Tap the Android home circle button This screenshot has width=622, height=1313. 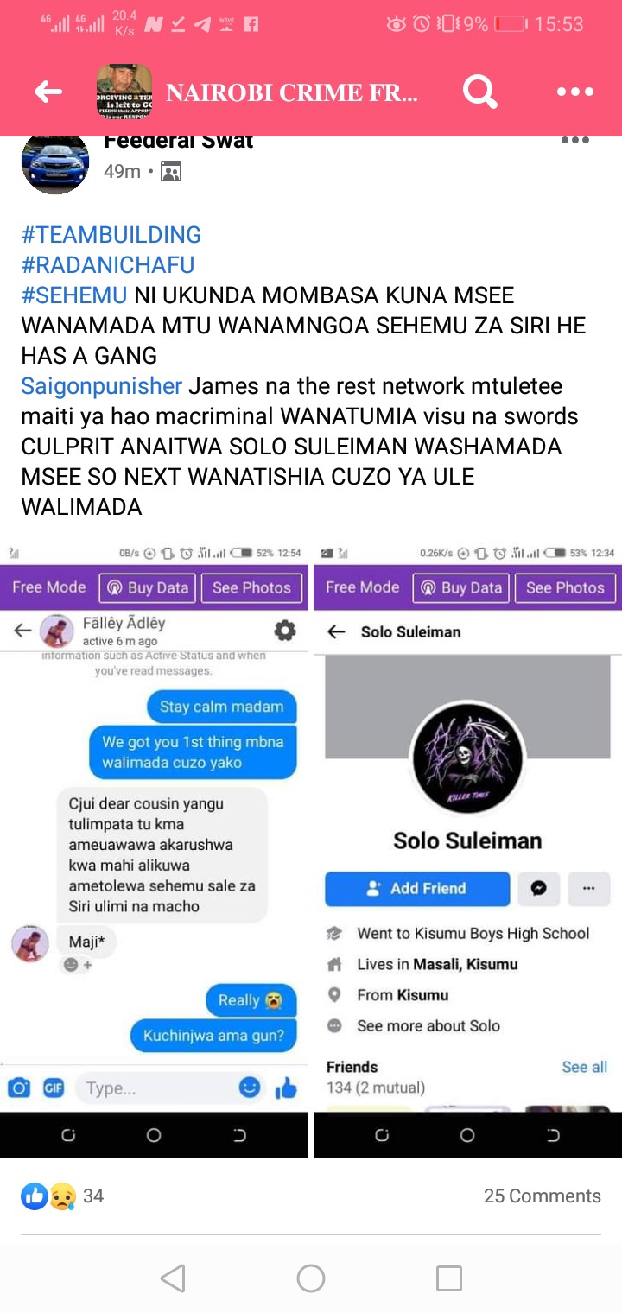coord(311,1278)
